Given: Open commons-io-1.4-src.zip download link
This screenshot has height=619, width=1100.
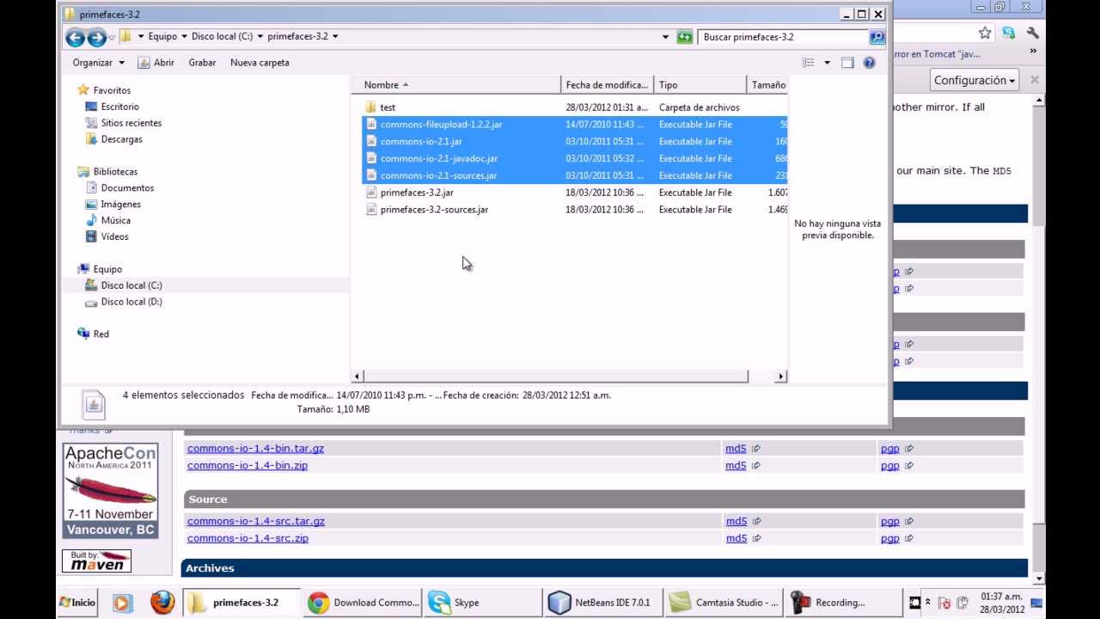Looking at the screenshot, I should (x=247, y=538).
